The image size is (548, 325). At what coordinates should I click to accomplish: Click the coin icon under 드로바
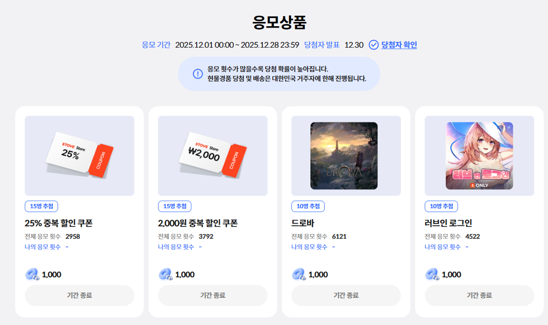(x=299, y=274)
